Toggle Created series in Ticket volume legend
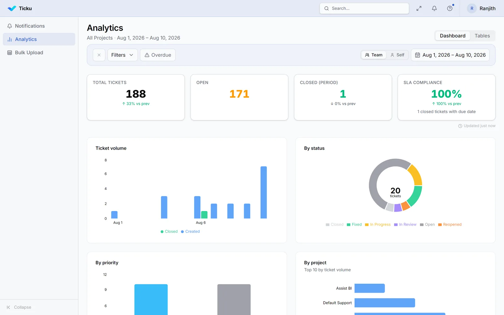The image size is (504, 315). 190,232
